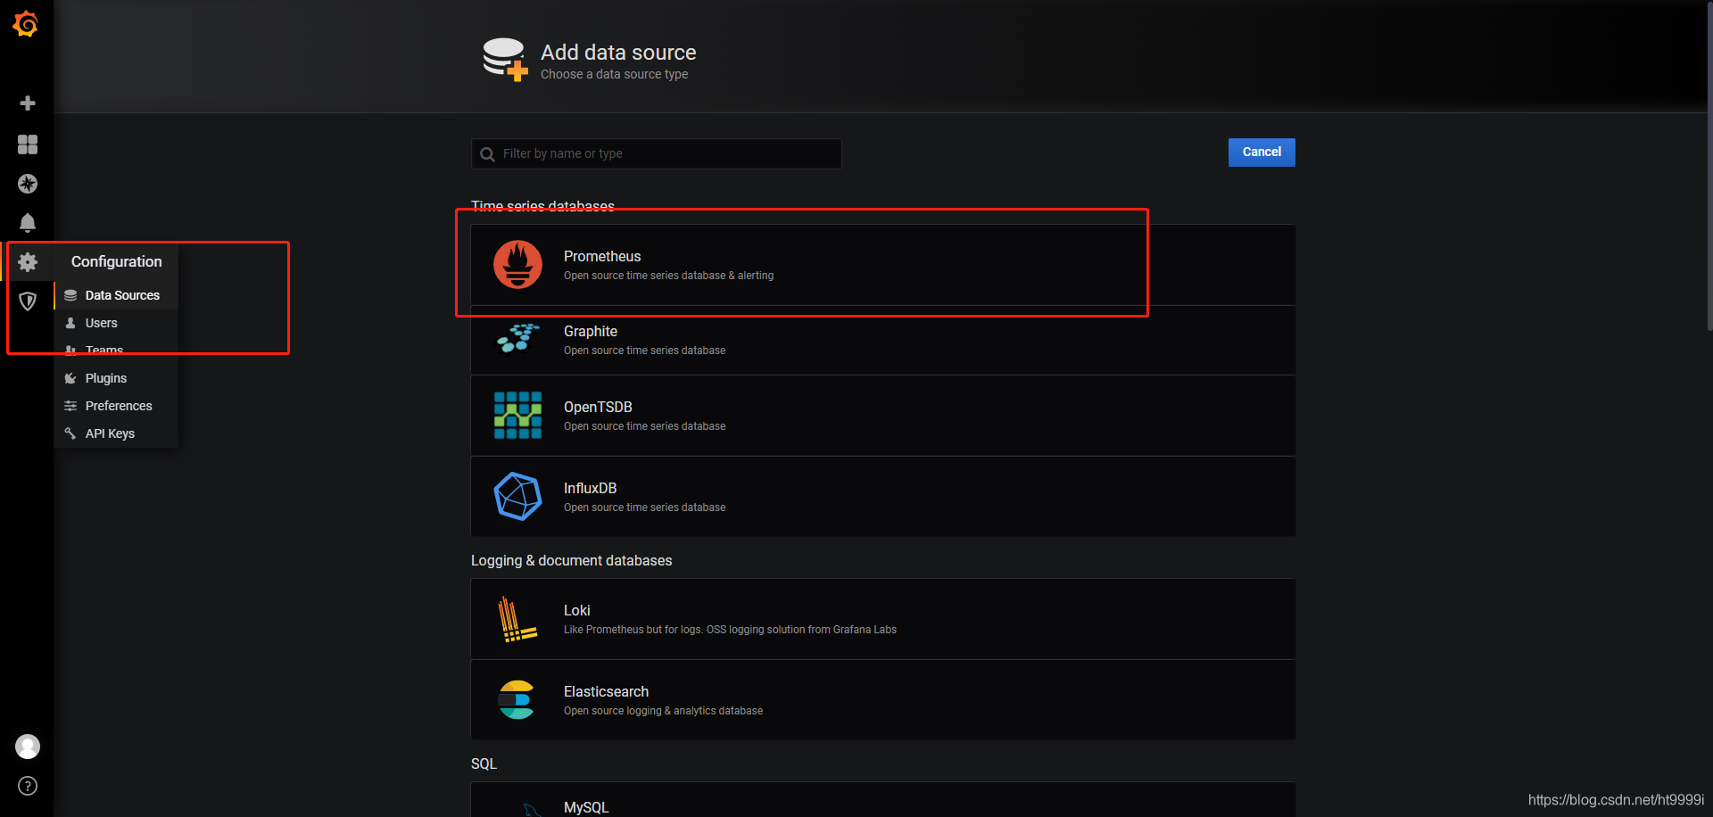Open the Dashboards grid icon
The image size is (1713, 817).
pyautogui.click(x=28, y=144)
